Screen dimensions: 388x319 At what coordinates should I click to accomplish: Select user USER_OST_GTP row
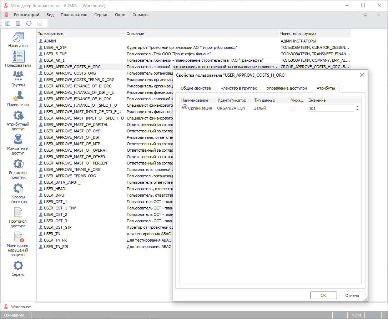(105, 227)
